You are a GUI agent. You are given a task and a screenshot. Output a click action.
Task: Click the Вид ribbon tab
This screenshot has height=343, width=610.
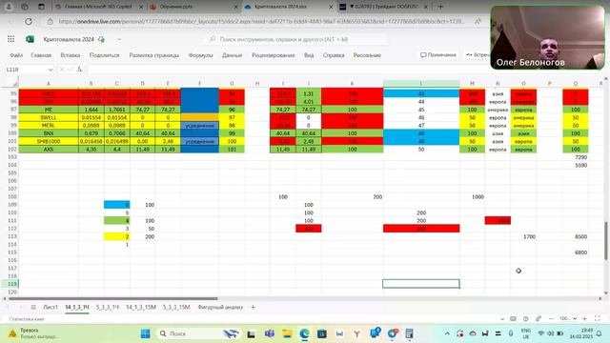[309, 55]
